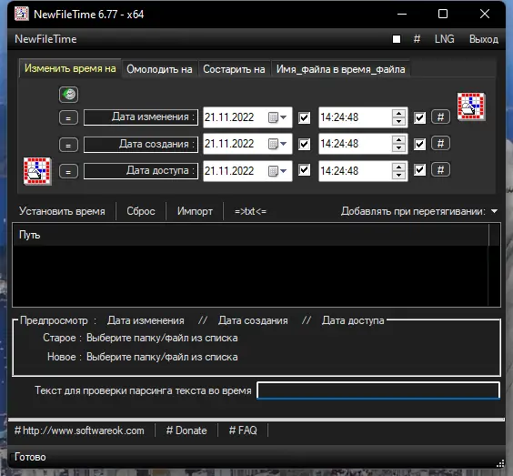Viewport: 513px width, 476px height.
Task: Click the # button in Дата создания row
Action: (x=440, y=143)
